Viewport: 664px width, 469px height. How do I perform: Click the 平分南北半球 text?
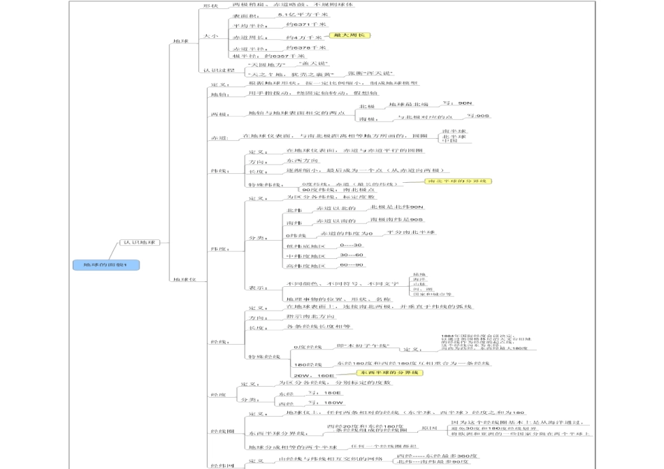[x=411, y=232]
